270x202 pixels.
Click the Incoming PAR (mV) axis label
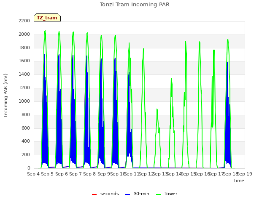pos(5,96)
